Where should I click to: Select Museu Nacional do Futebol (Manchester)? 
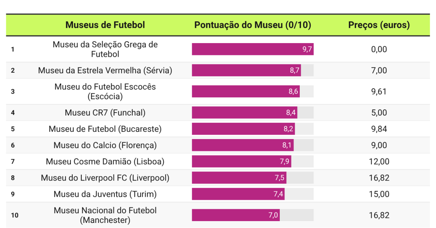(x=105, y=215)
